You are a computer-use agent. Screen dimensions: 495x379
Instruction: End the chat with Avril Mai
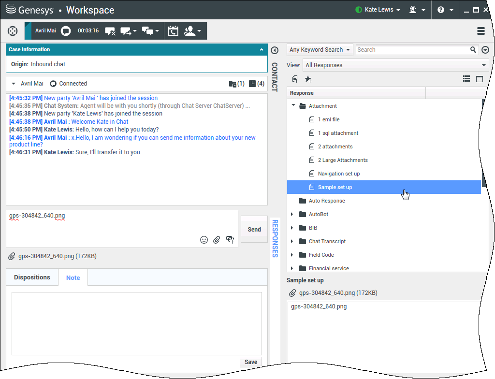(x=110, y=31)
